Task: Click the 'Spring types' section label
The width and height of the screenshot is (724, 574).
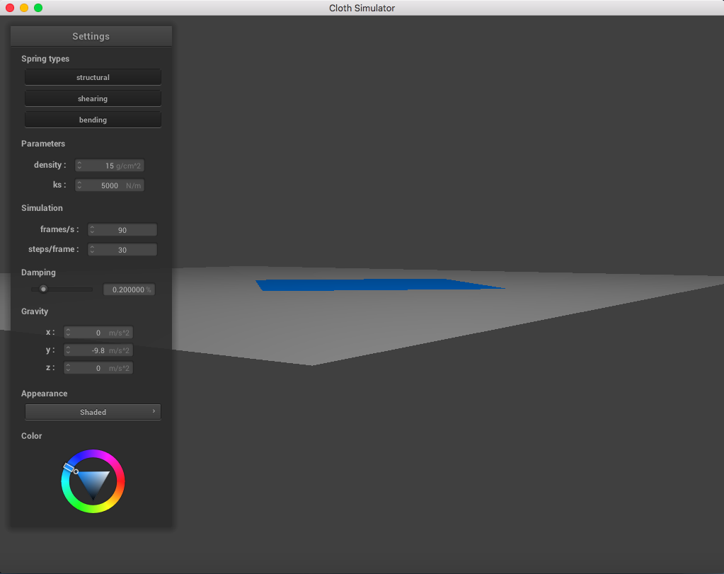Action: point(45,59)
